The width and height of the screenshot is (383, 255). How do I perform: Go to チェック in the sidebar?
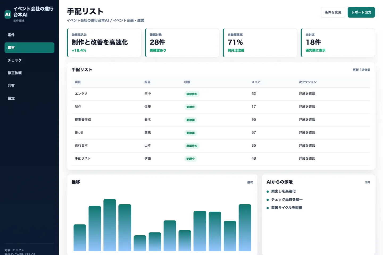click(29, 60)
